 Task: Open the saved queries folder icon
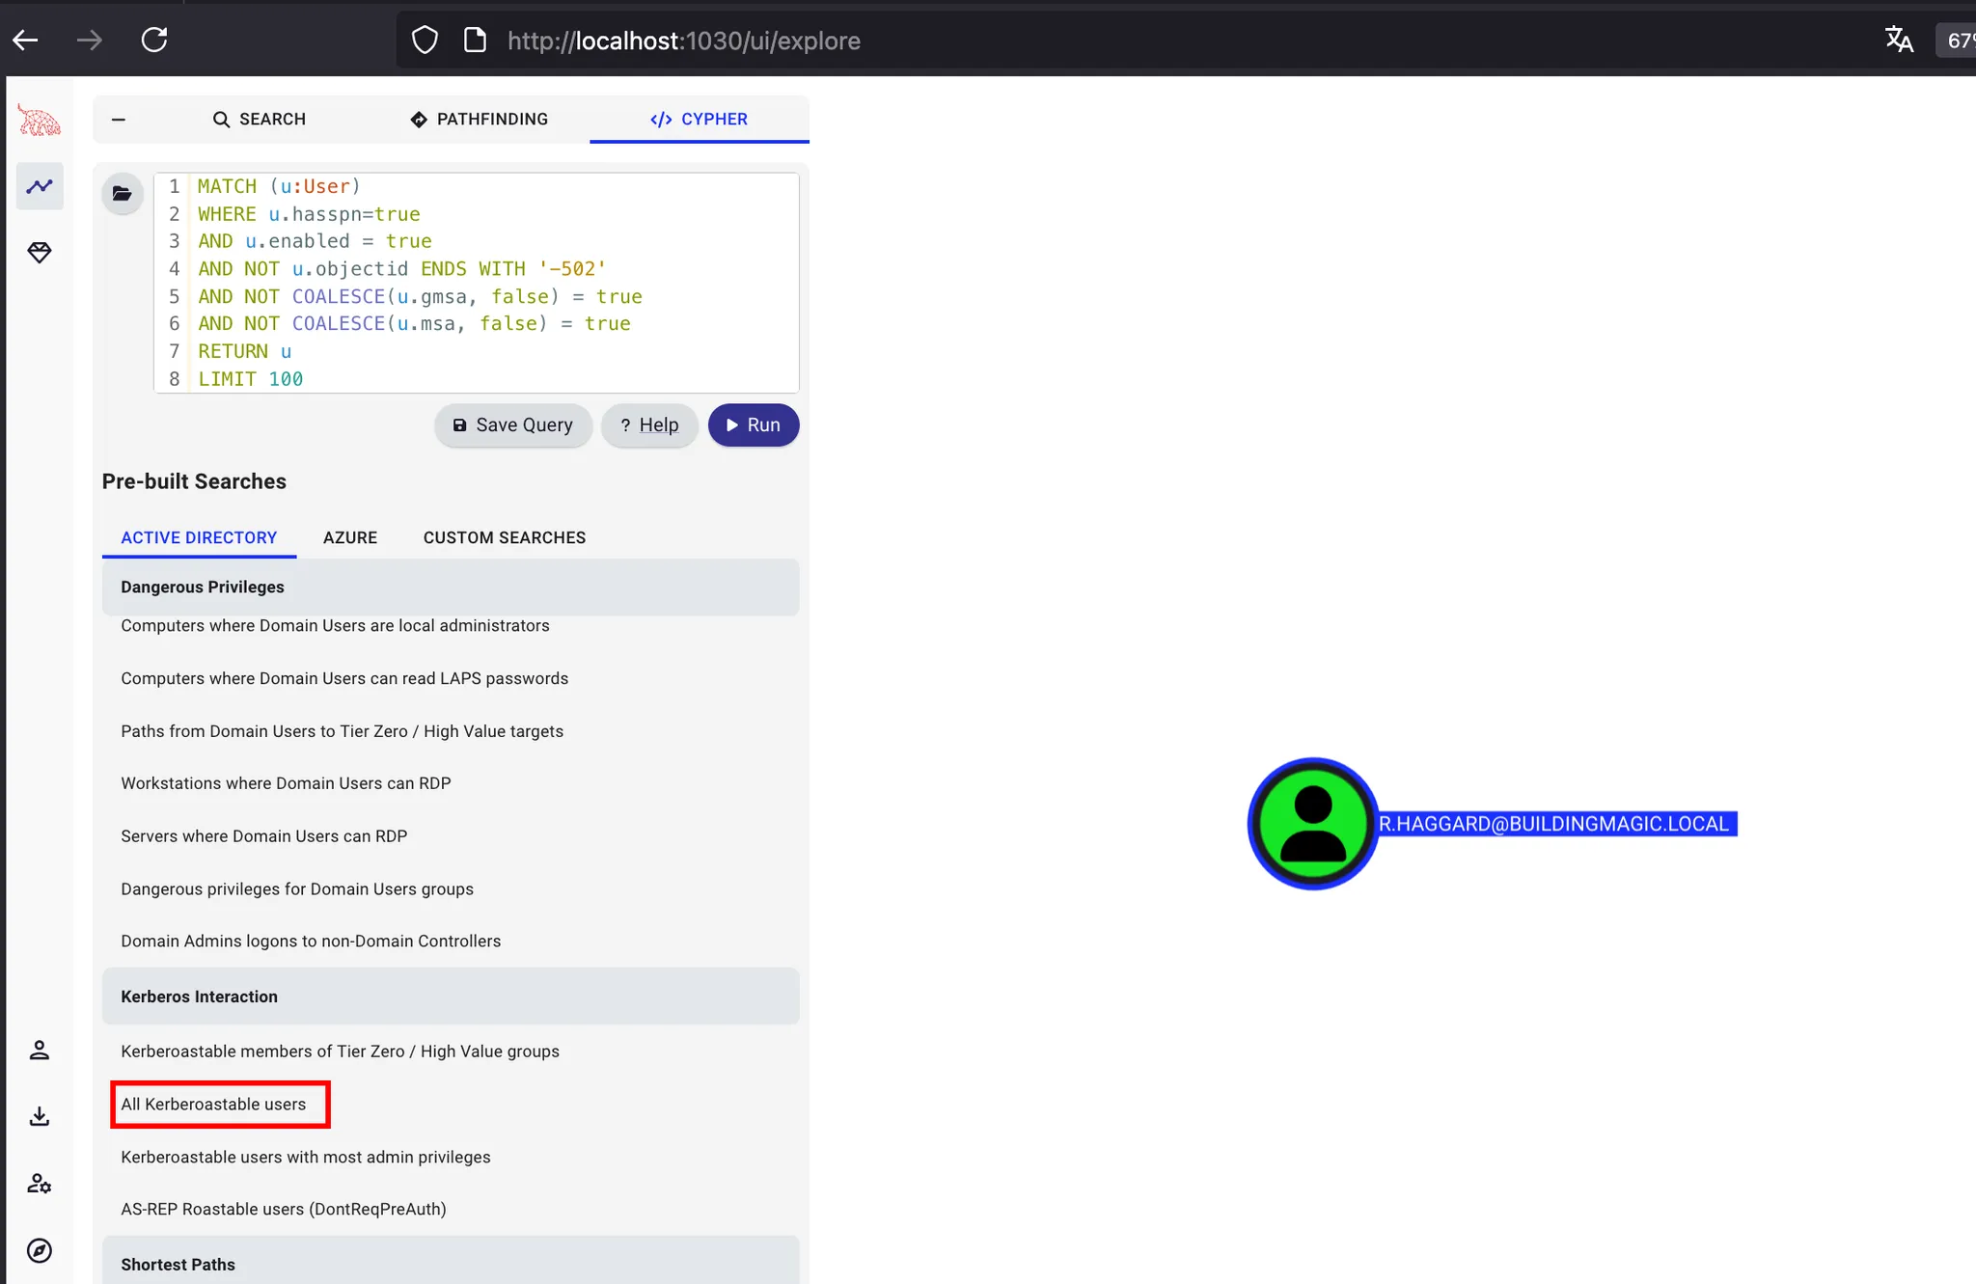click(123, 194)
